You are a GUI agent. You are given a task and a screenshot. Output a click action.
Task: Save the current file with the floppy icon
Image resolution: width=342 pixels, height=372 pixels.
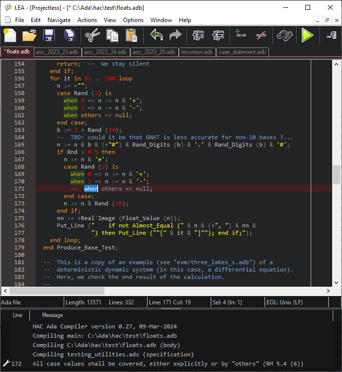[x=49, y=35]
